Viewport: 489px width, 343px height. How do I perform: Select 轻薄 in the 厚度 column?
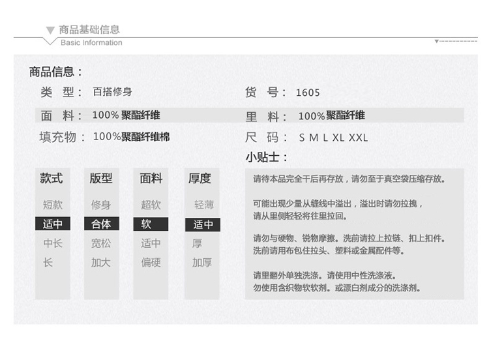pyautogui.click(x=203, y=205)
